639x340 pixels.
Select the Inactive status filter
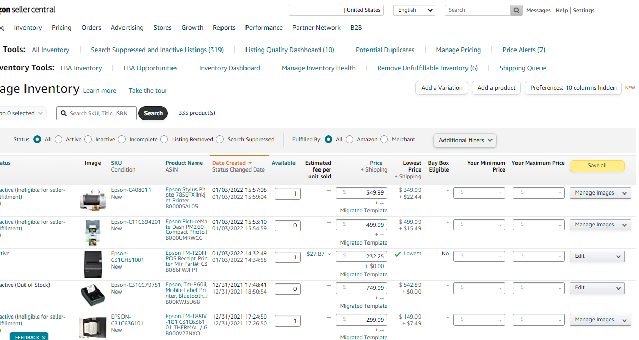88,139
